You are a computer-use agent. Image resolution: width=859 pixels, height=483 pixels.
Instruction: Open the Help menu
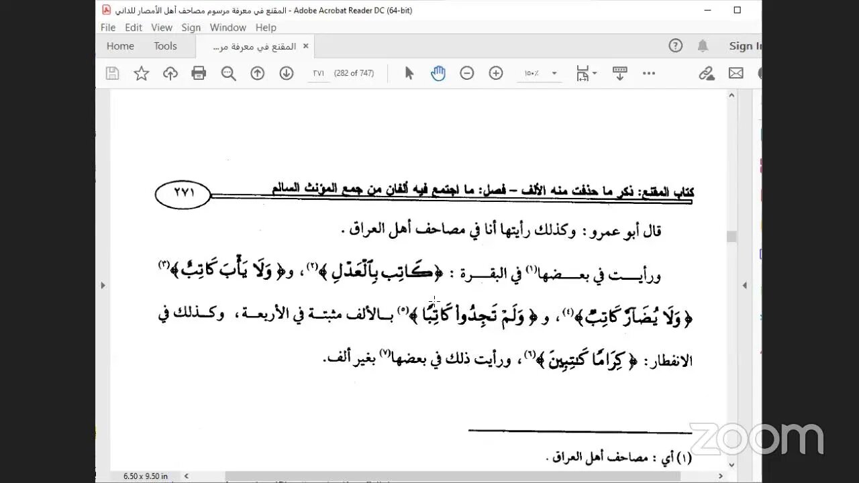[x=266, y=28]
